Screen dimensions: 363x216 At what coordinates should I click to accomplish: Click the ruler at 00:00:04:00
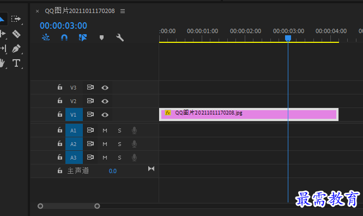(x=331, y=31)
